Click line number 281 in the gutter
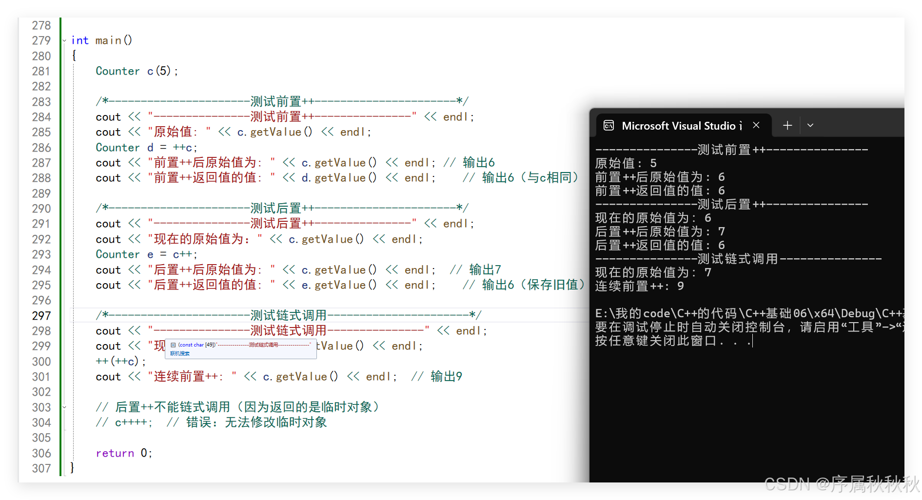922x500 pixels. [x=41, y=71]
